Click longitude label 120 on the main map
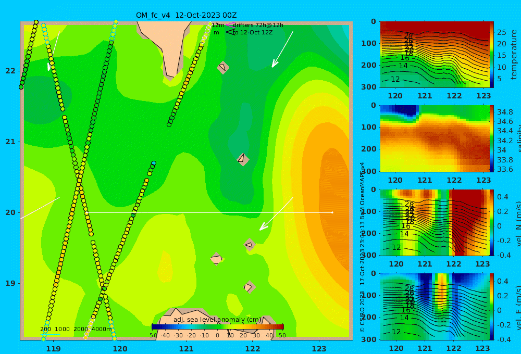The width and height of the screenshot is (521, 354). [x=120, y=349]
